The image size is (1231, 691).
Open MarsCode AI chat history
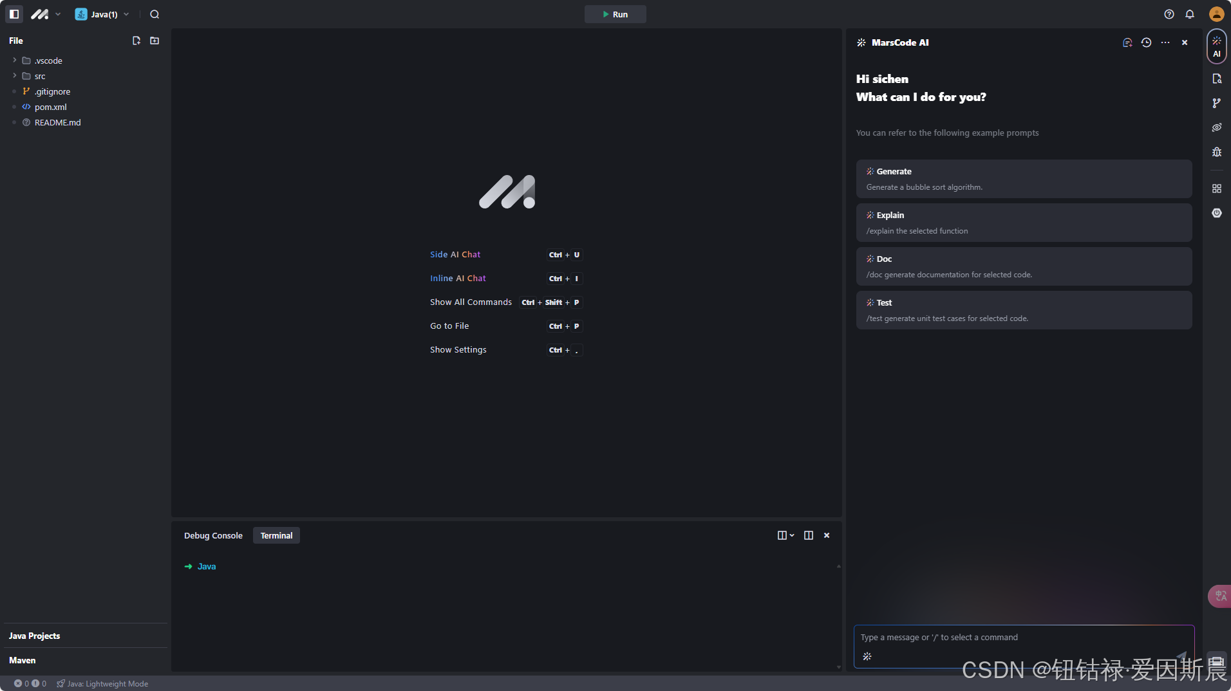click(x=1146, y=42)
